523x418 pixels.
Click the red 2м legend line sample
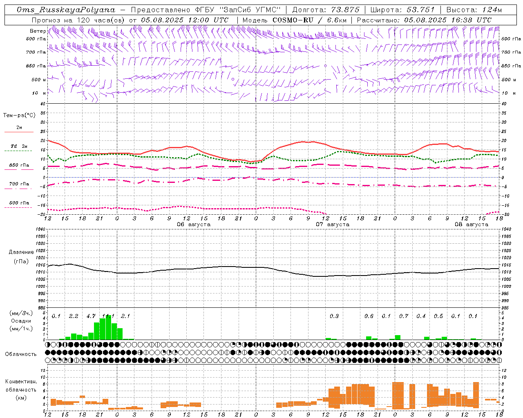point(19,132)
